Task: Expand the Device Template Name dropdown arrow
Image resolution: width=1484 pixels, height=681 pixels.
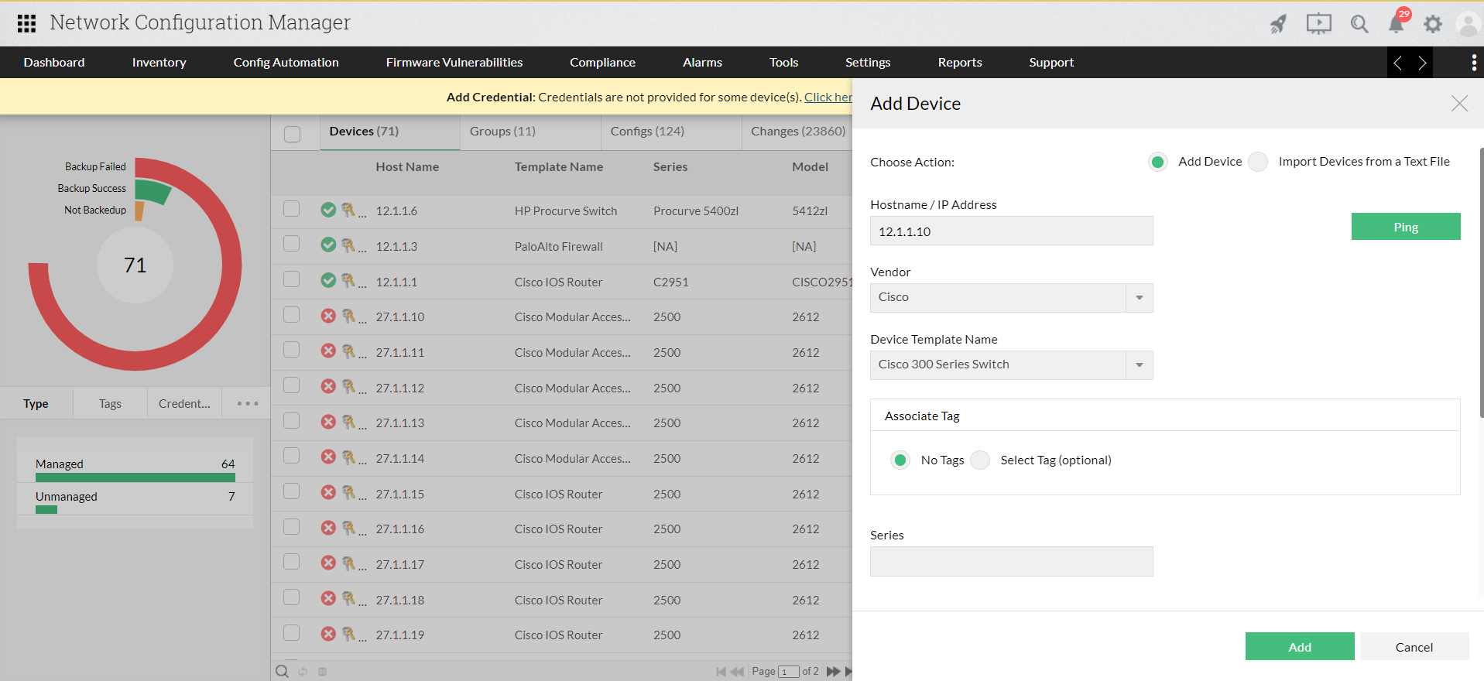Action: coord(1140,365)
